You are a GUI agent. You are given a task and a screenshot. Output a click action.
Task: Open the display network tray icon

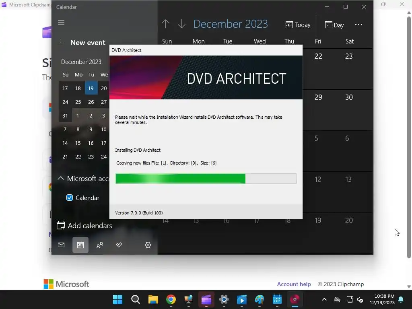[x=350, y=299]
